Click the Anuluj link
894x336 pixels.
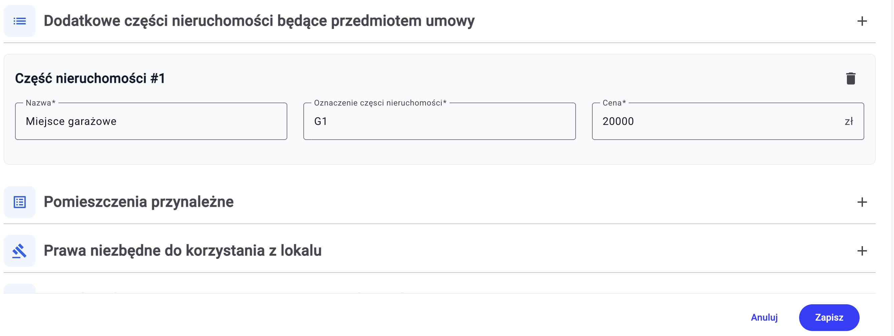(764, 317)
